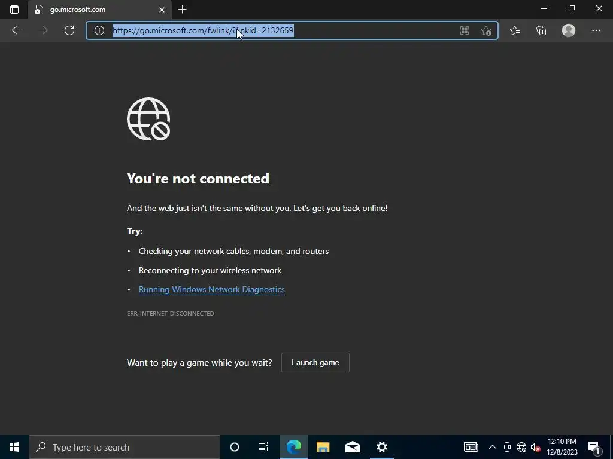Show hidden system tray icons

point(493,447)
